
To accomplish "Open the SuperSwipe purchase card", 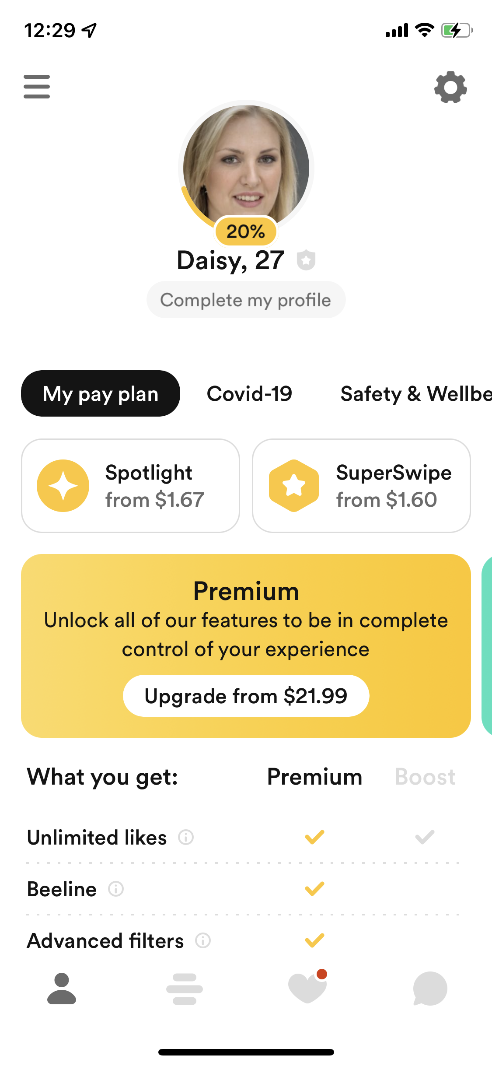I will (361, 486).
